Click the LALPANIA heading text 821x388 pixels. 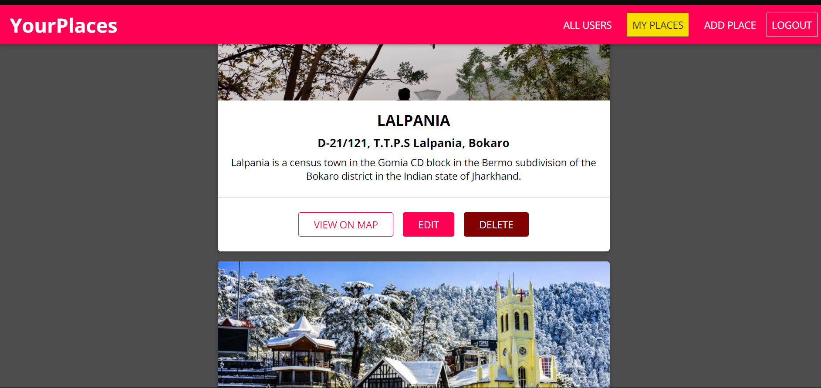pyautogui.click(x=414, y=120)
